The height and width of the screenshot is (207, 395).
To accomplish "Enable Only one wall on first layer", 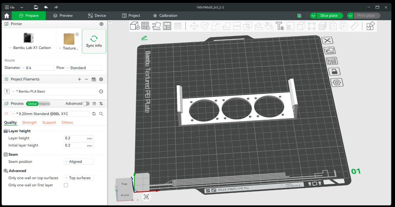I will click(66, 185).
